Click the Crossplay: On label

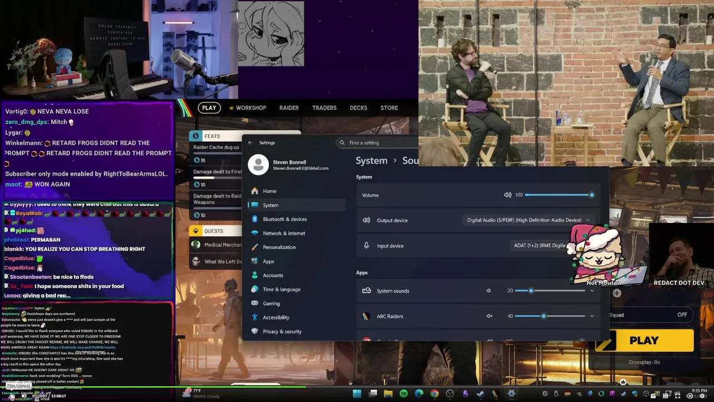click(x=644, y=362)
